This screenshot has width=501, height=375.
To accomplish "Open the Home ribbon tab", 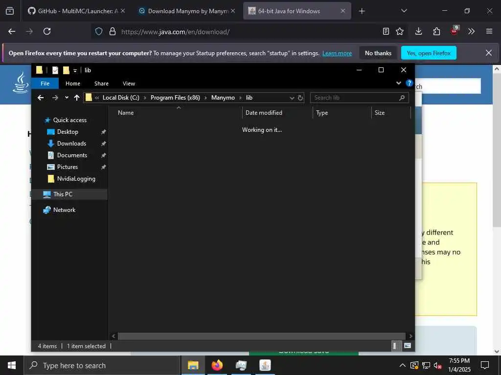I will (x=73, y=83).
